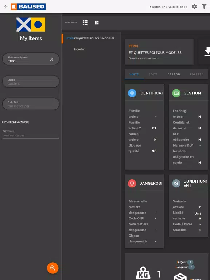Screen dimensions: 210x280
Task: Click the red Dangerosité icon
Action: 132,183
